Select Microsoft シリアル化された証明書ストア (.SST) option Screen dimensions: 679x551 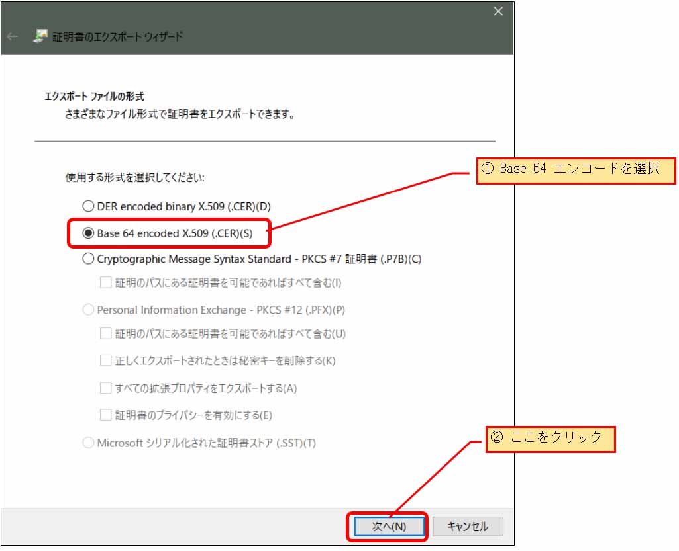88,443
